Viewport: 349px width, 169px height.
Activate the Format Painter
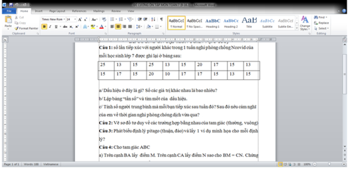pyautogui.click(x=26, y=29)
